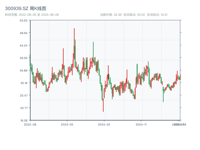The image size is (200, 150).
Task: Click the 16.08 bottom y-axis label
Action: [24, 120]
